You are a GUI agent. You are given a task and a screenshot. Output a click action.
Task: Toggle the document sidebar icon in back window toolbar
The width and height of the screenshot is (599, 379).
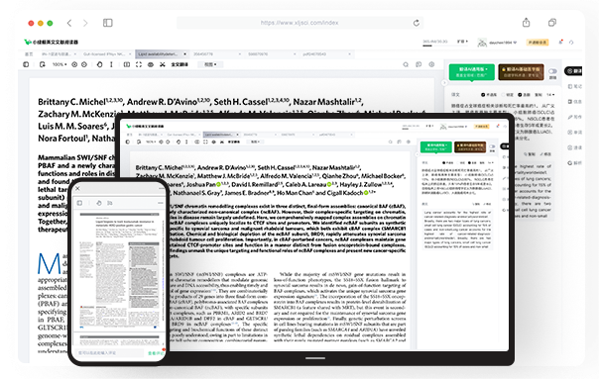point(26,64)
